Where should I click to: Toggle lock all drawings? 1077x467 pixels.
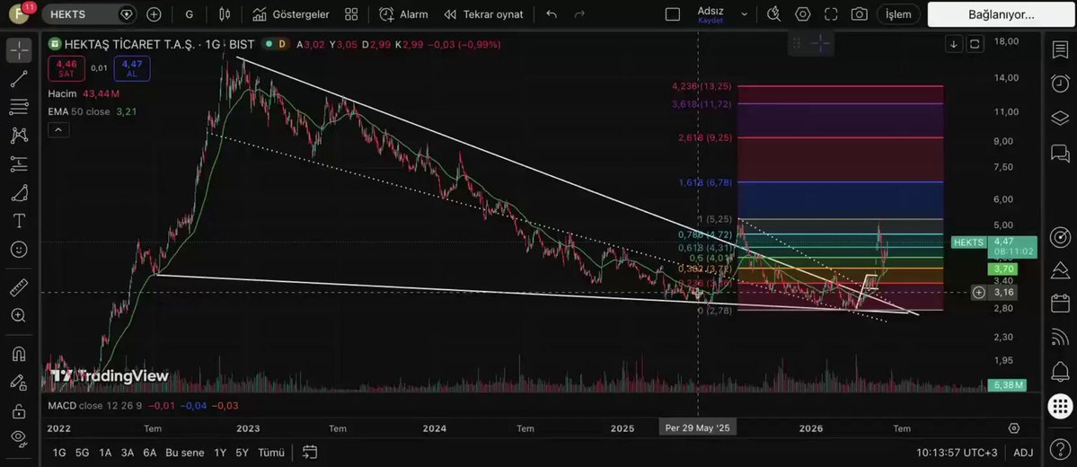19,411
